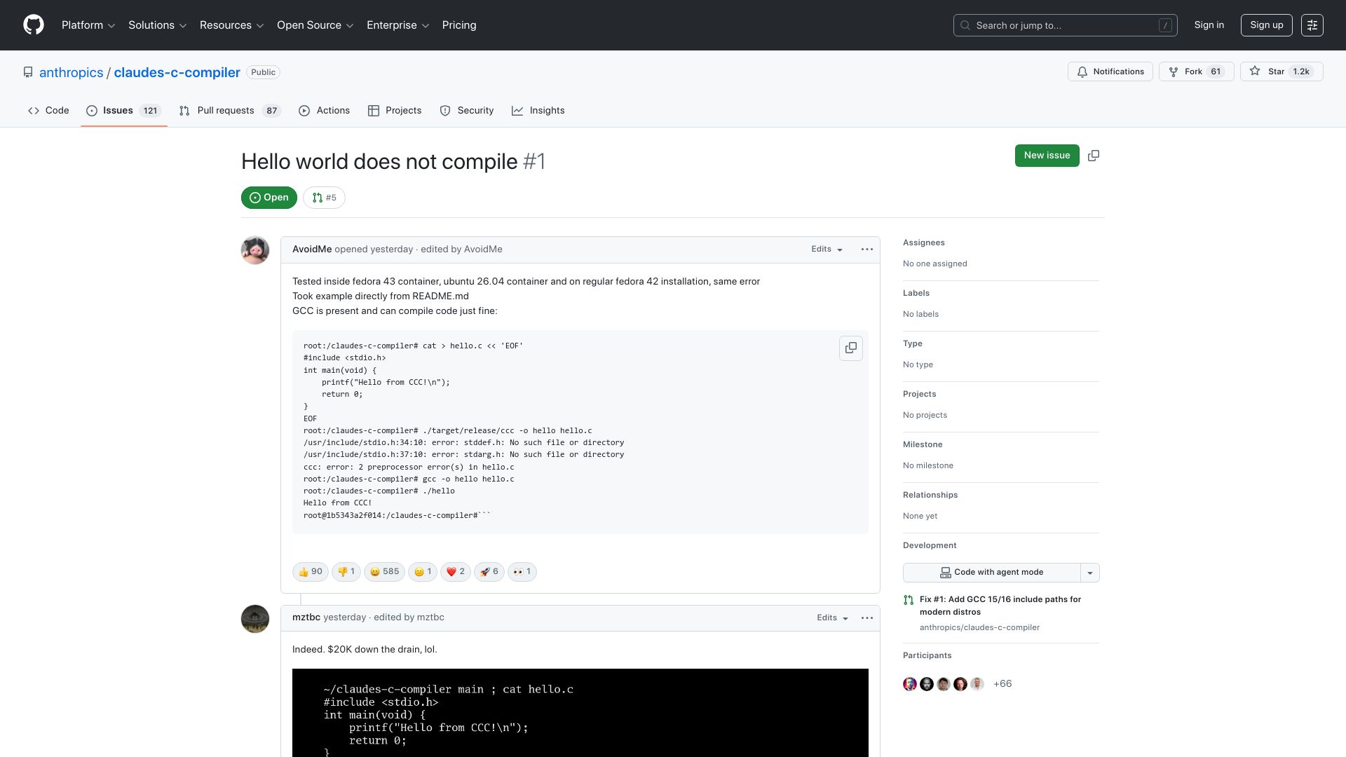Click the Notifications button

coord(1110,72)
